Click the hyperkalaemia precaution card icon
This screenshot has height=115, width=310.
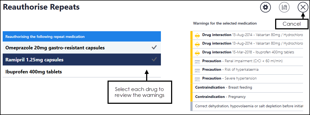(x=197, y=70)
